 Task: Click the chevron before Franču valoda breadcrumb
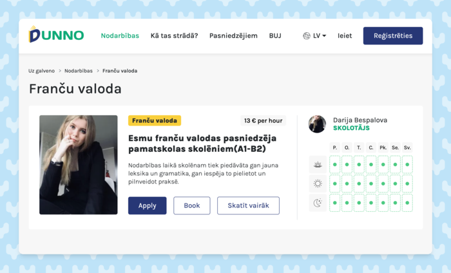[98, 71]
